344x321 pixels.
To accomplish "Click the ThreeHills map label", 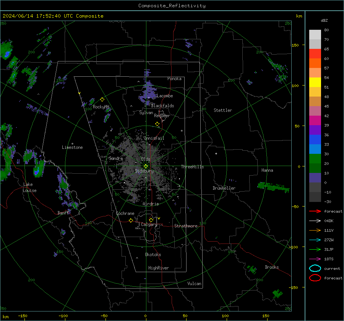I will point(192,167).
